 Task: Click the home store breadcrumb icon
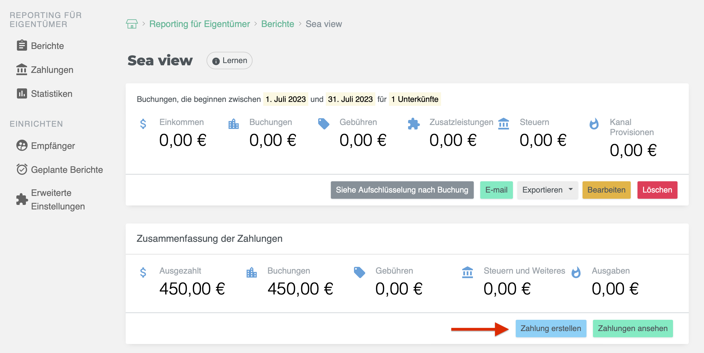tap(132, 24)
